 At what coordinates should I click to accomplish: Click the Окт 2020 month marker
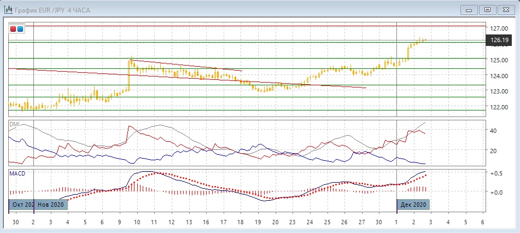(x=22, y=204)
